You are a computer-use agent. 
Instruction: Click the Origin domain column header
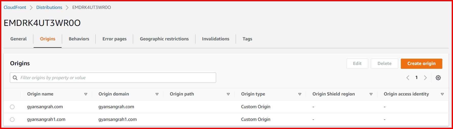(x=114, y=94)
